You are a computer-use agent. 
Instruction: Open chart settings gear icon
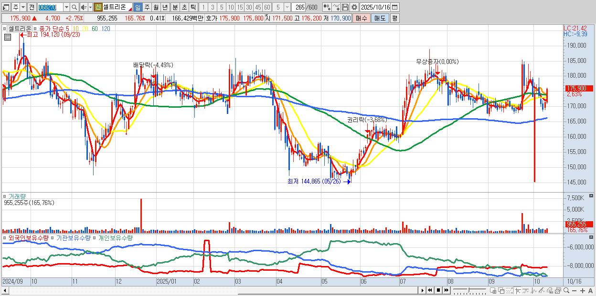pos(354,7)
